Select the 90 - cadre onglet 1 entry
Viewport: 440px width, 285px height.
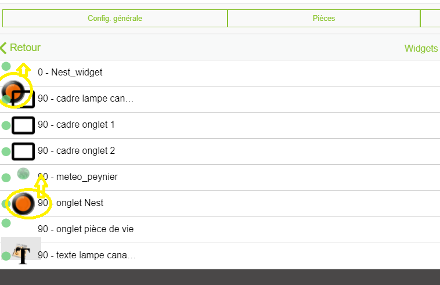tap(77, 125)
